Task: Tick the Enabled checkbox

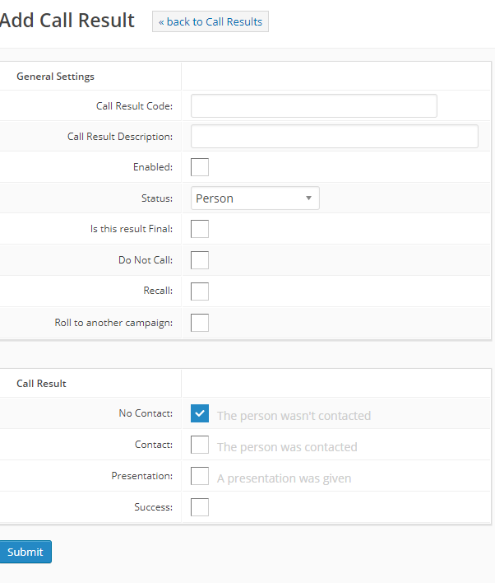Action: 200,167
